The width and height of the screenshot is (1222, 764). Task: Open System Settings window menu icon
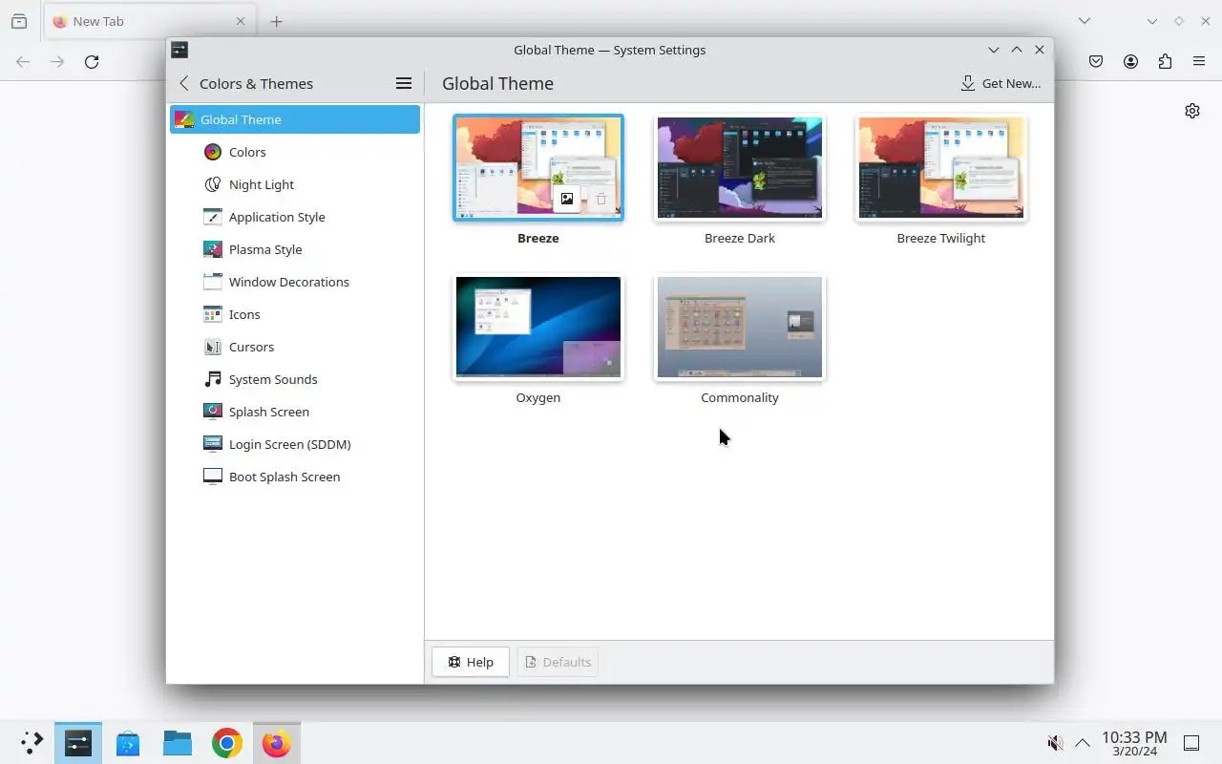pos(179,50)
